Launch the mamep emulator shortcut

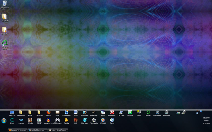pyautogui.click(x=21, y=121)
